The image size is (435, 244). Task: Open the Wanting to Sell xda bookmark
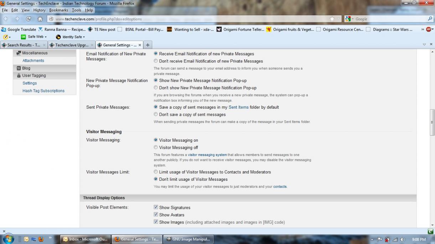pyautogui.click(x=191, y=29)
